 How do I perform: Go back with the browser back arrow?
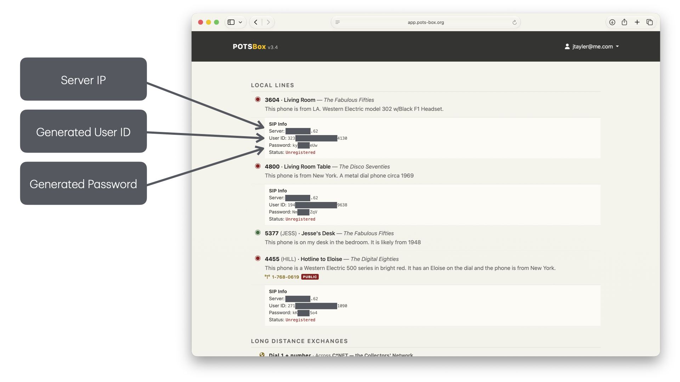click(x=256, y=22)
